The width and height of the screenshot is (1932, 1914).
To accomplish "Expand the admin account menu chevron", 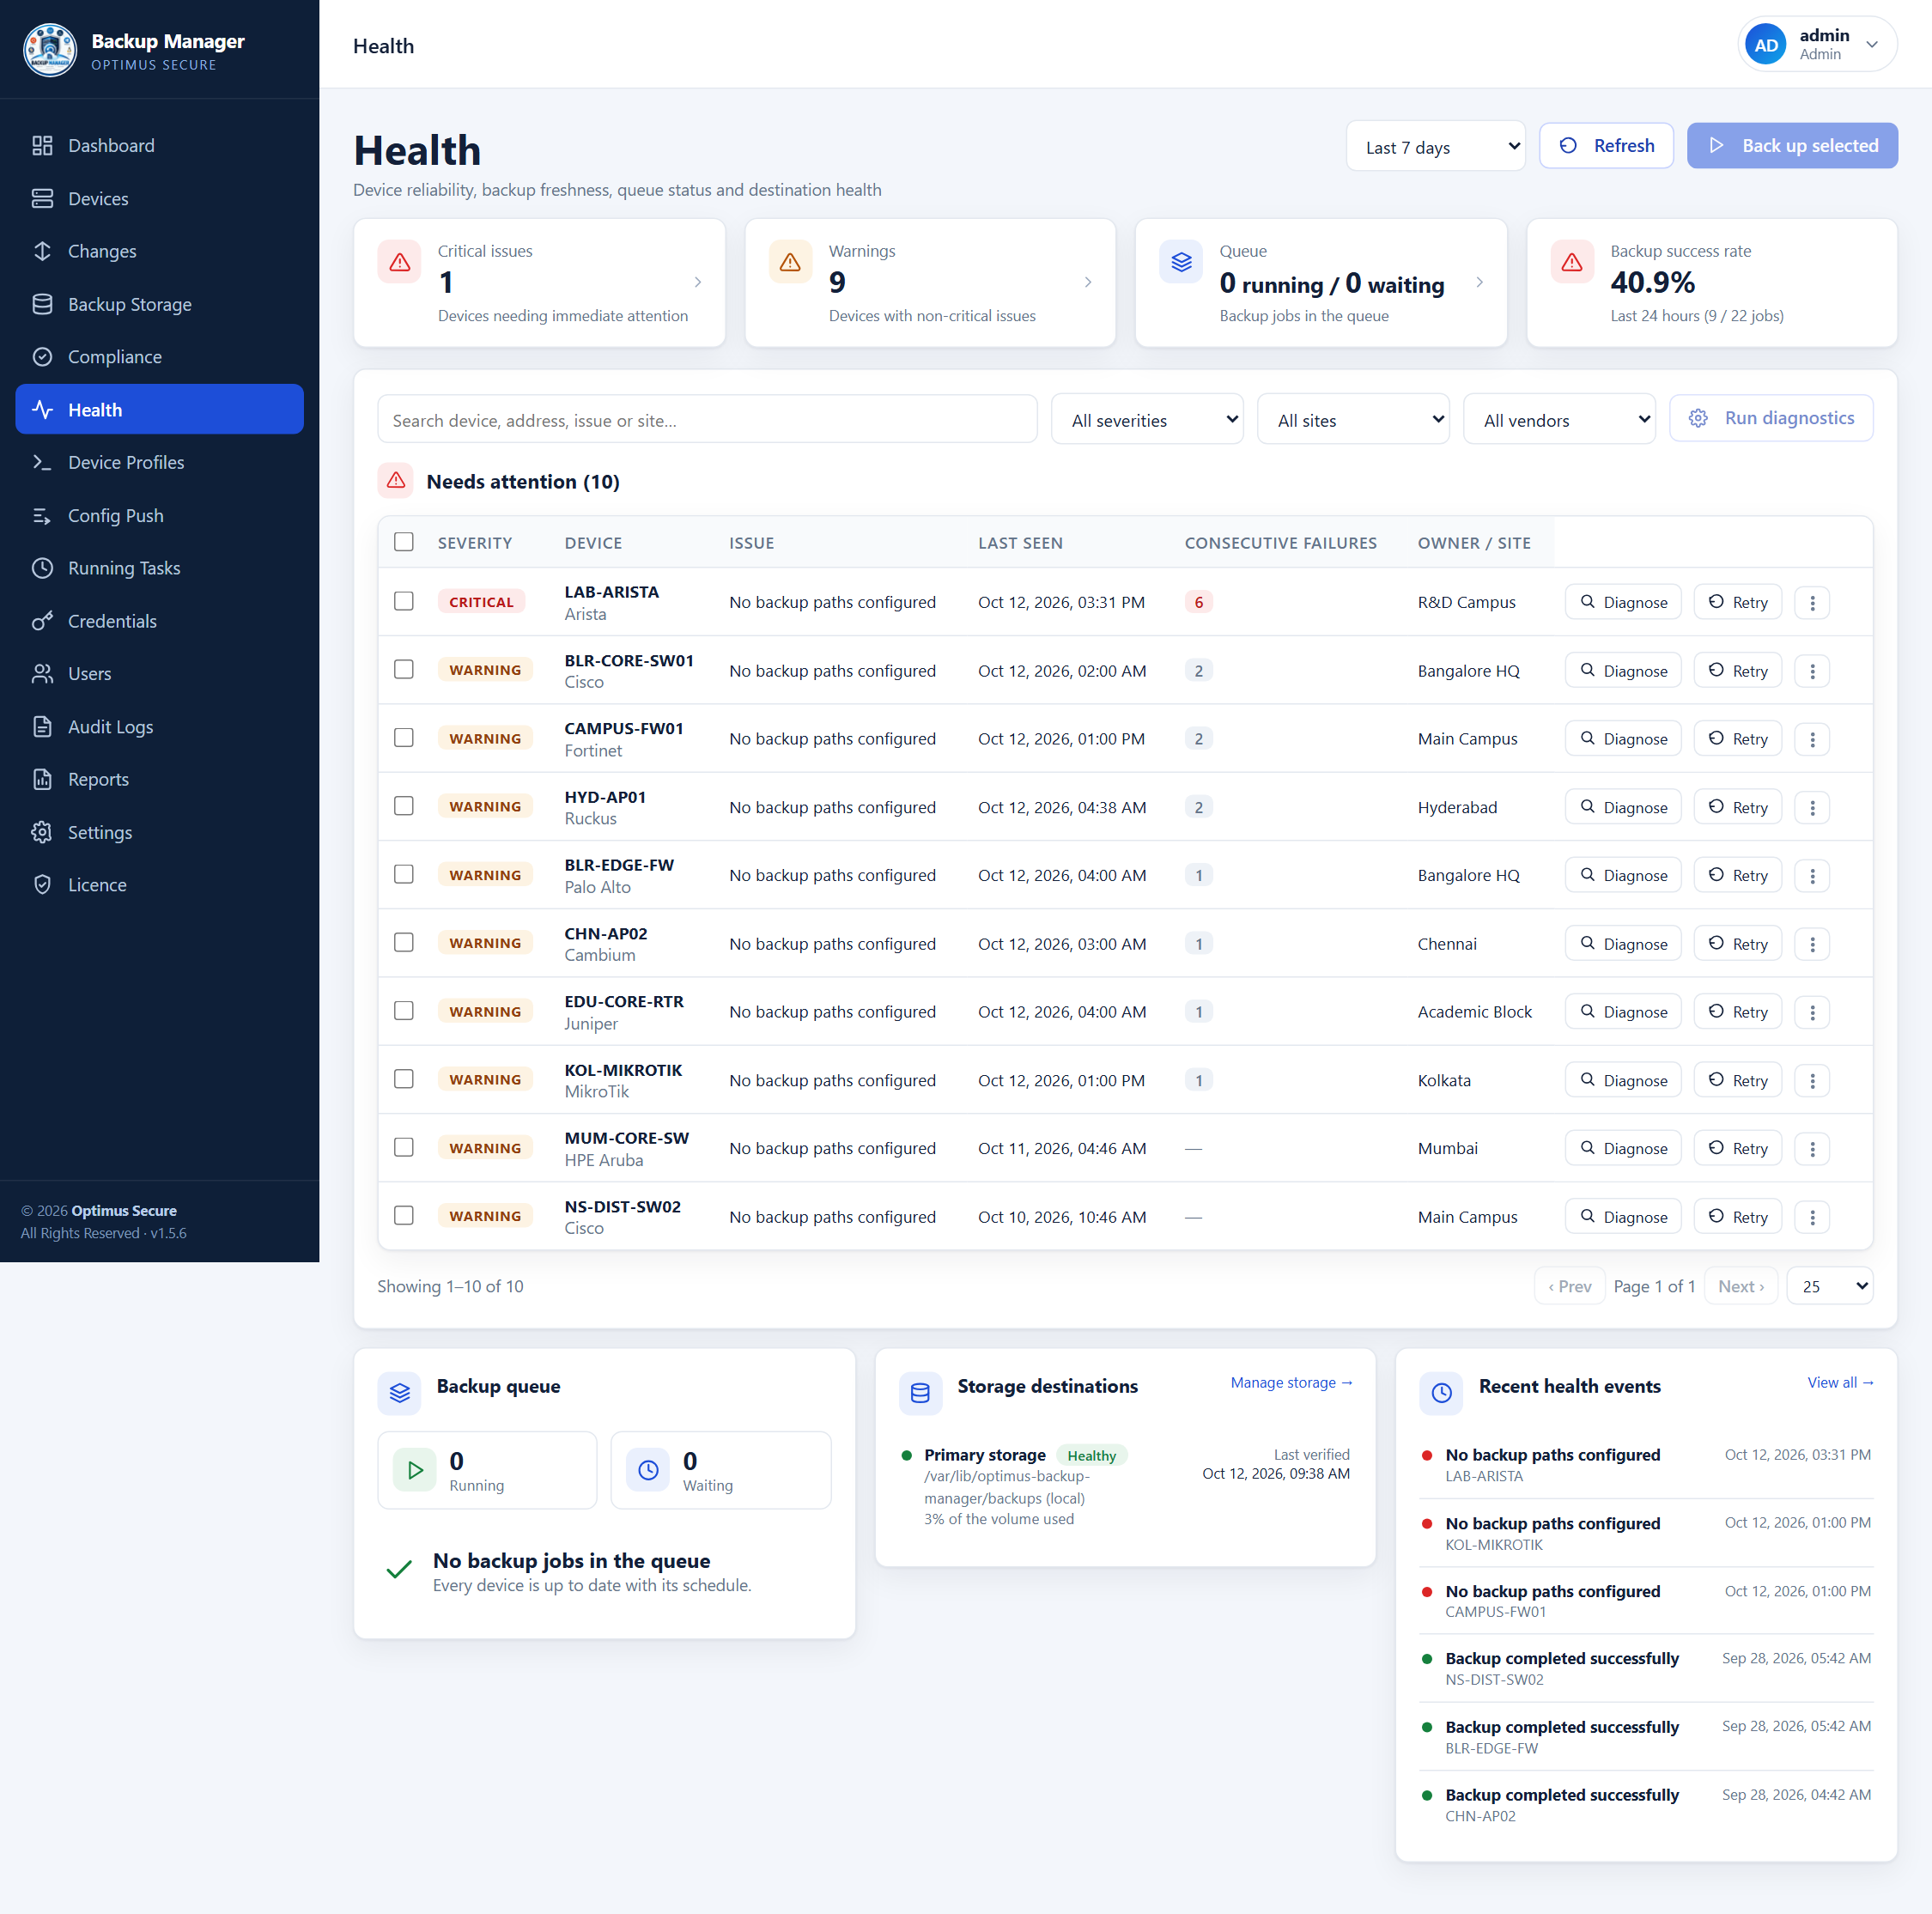I will pyautogui.click(x=1872, y=45).
